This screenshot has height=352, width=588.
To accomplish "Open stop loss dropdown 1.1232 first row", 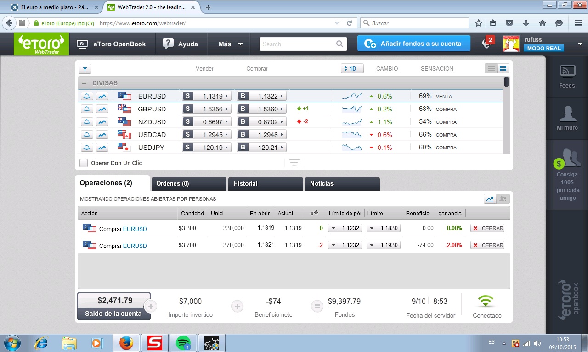I will tap(345, 228).
